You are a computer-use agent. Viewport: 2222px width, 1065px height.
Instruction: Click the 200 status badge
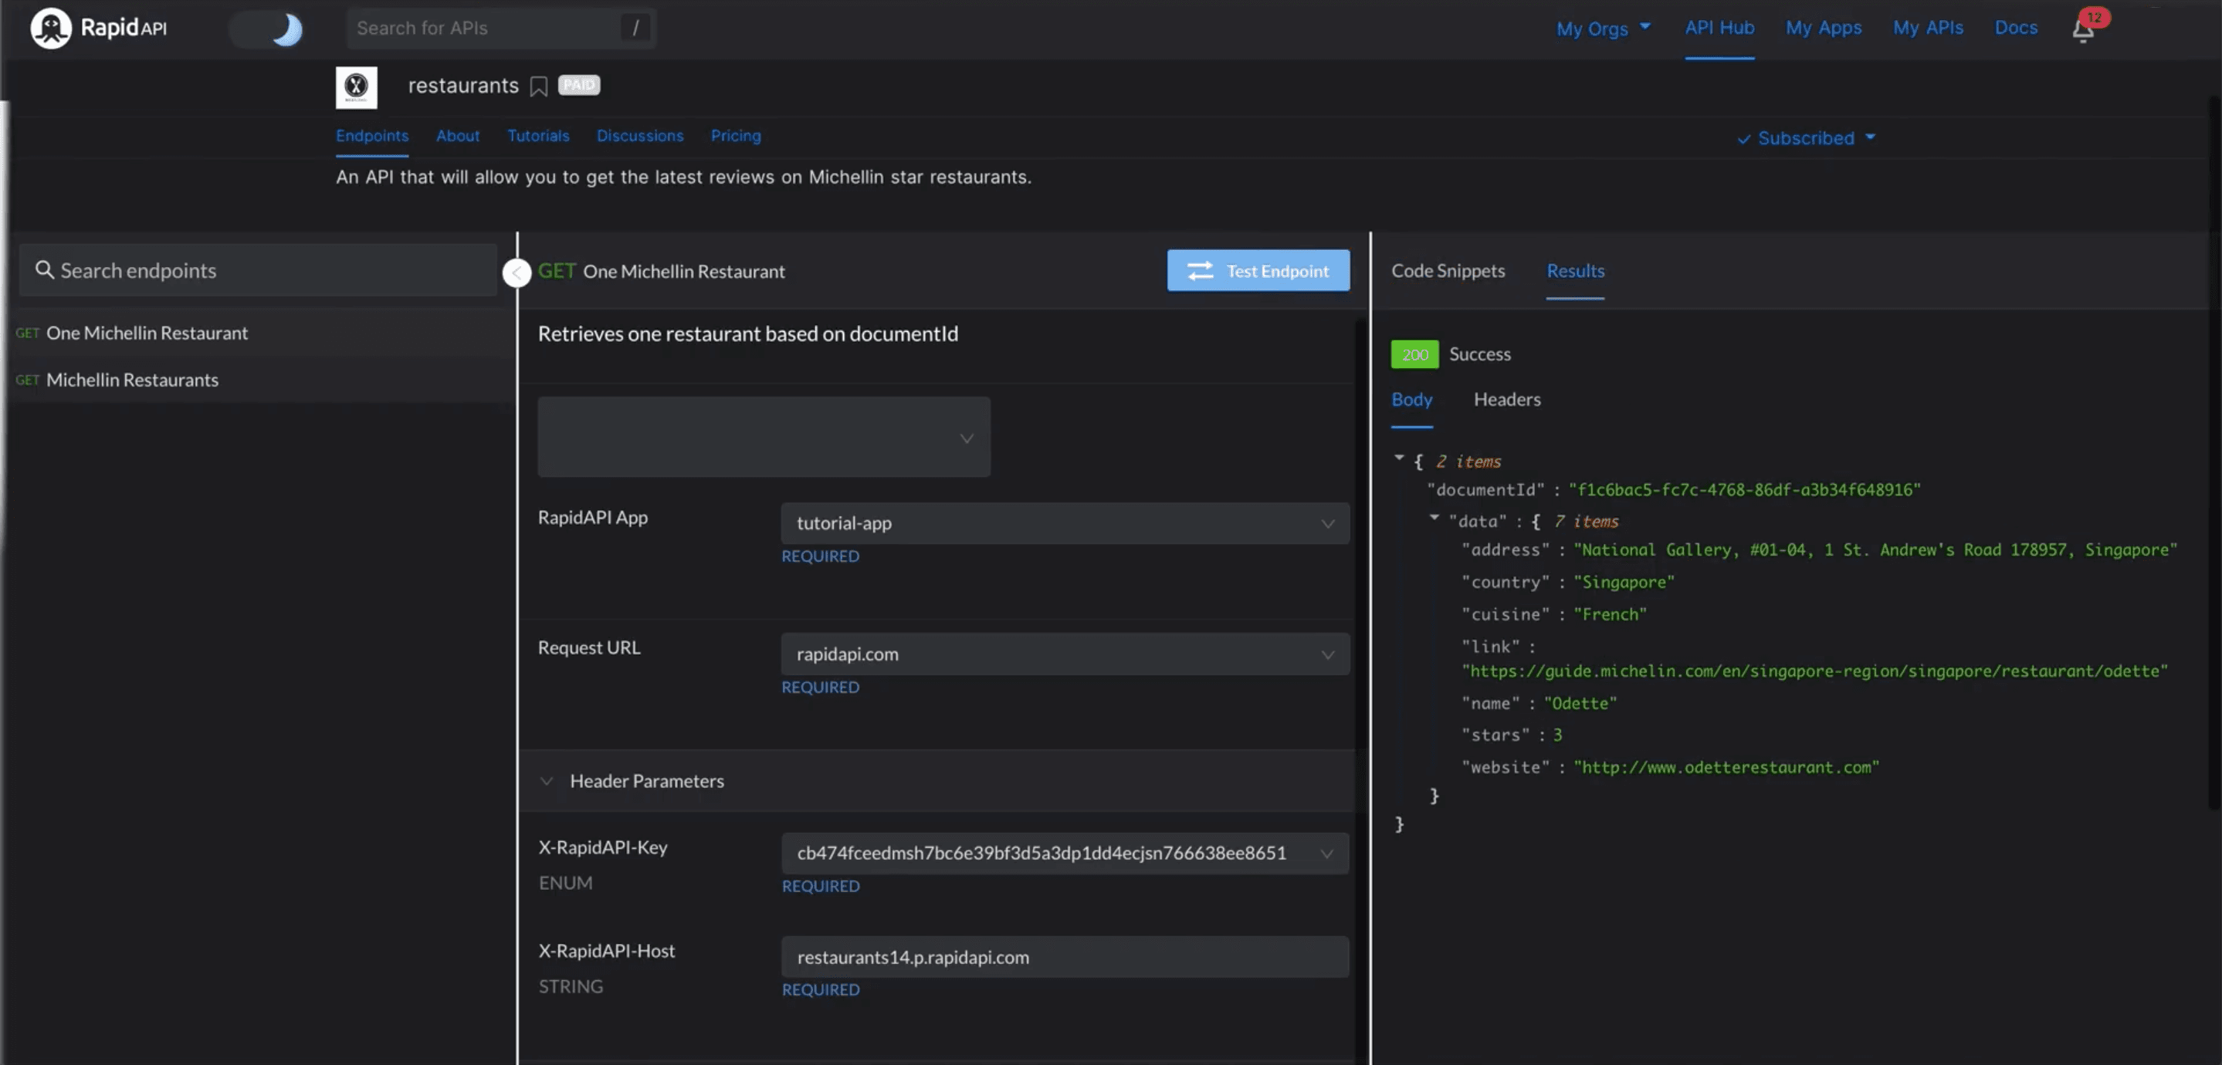click(1414, 354)
